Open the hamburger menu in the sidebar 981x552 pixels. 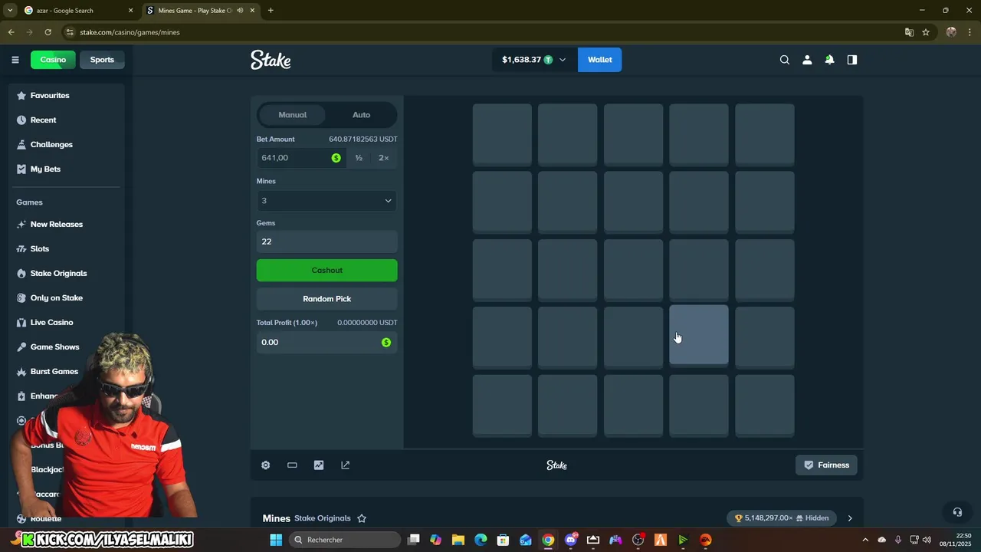15,60
